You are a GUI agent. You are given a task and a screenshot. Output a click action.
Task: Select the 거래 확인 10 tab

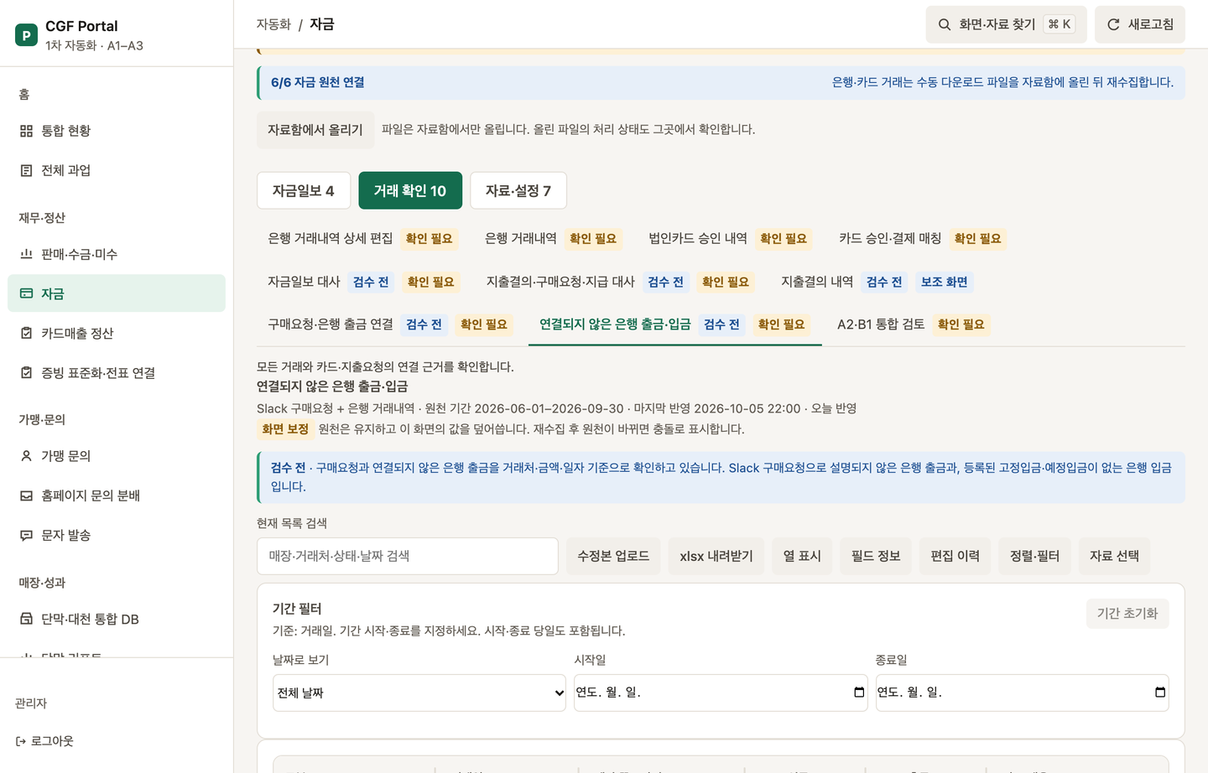410,190
